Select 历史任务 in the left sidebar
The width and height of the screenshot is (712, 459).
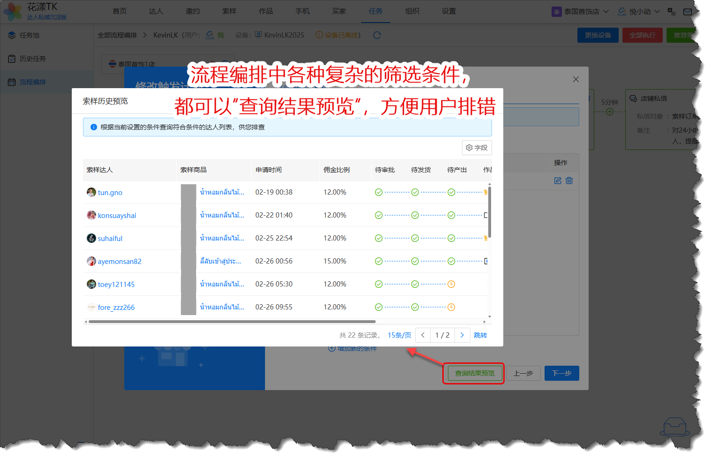click(x=32, y=59)
